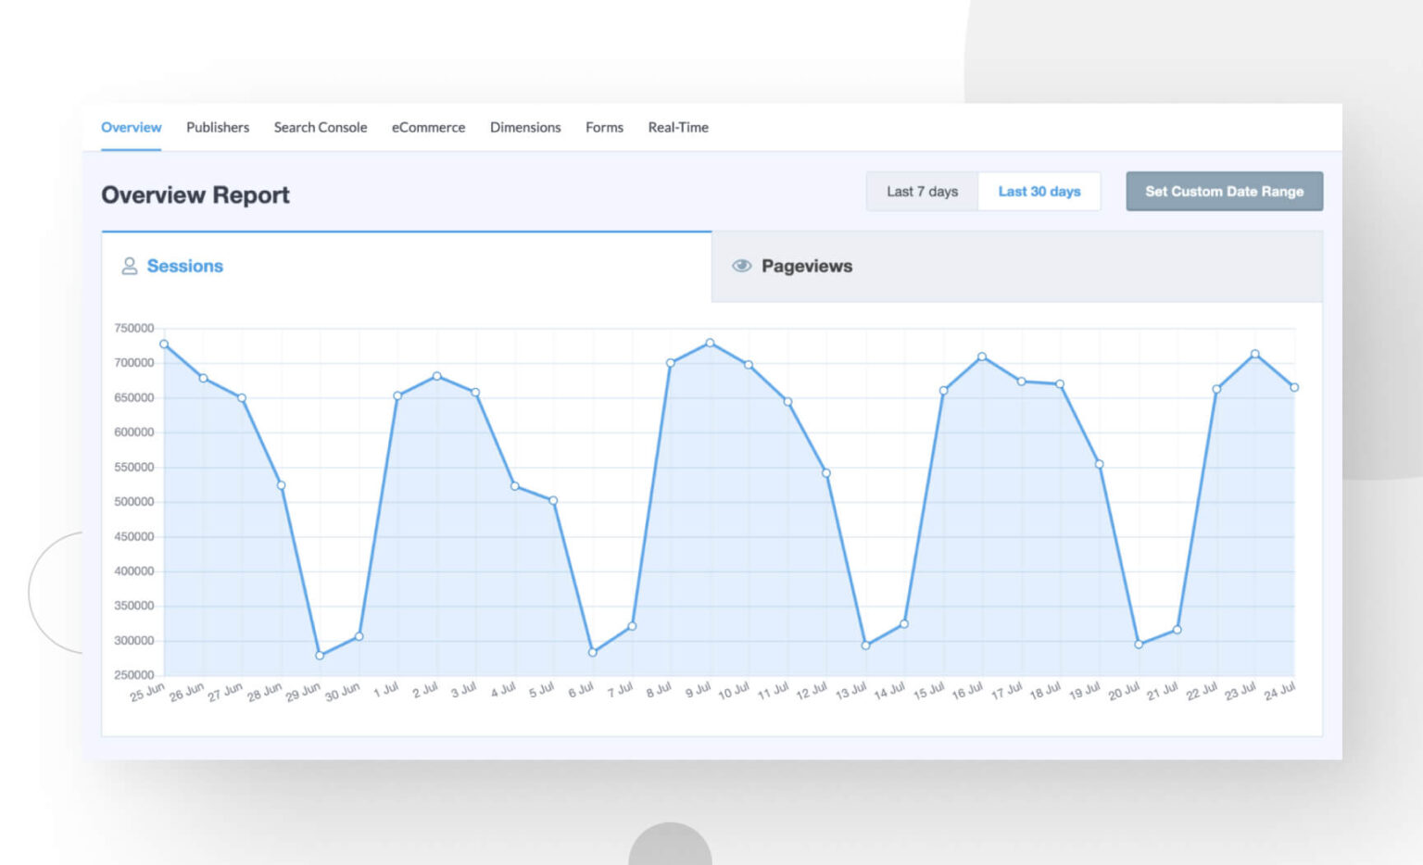Open the Real-Time report
Viewport: 1423px width, 865px height.
[x=677, y=127]
